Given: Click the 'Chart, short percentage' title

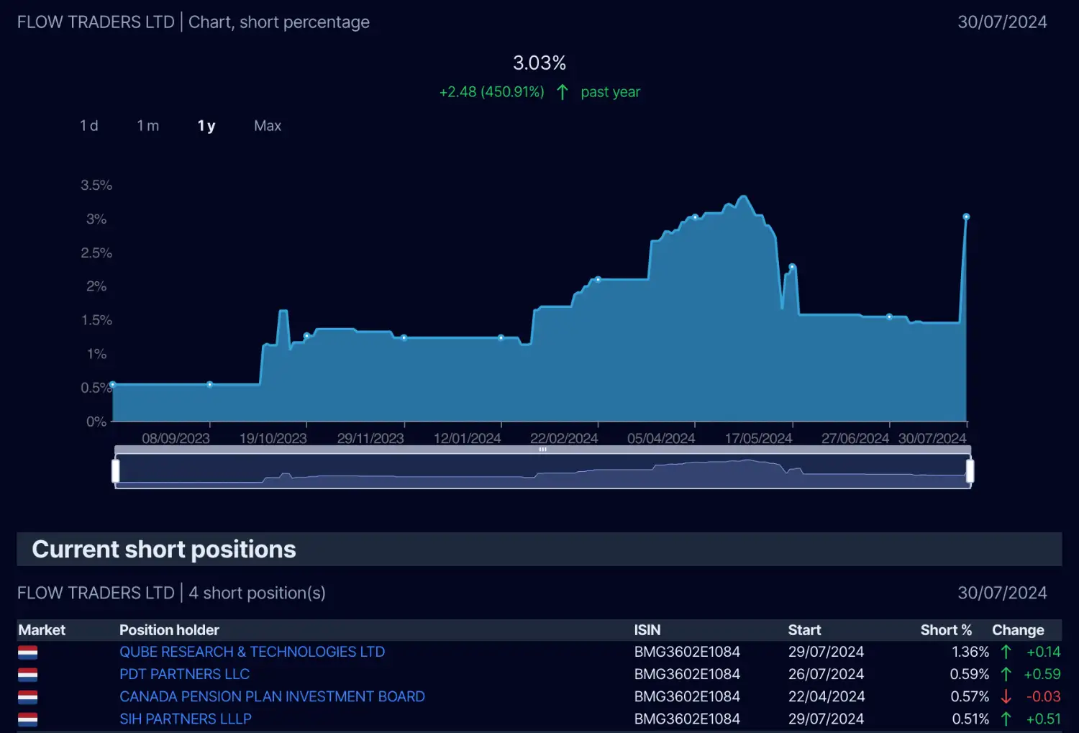Looking at the screenshot, I should 279,22.
